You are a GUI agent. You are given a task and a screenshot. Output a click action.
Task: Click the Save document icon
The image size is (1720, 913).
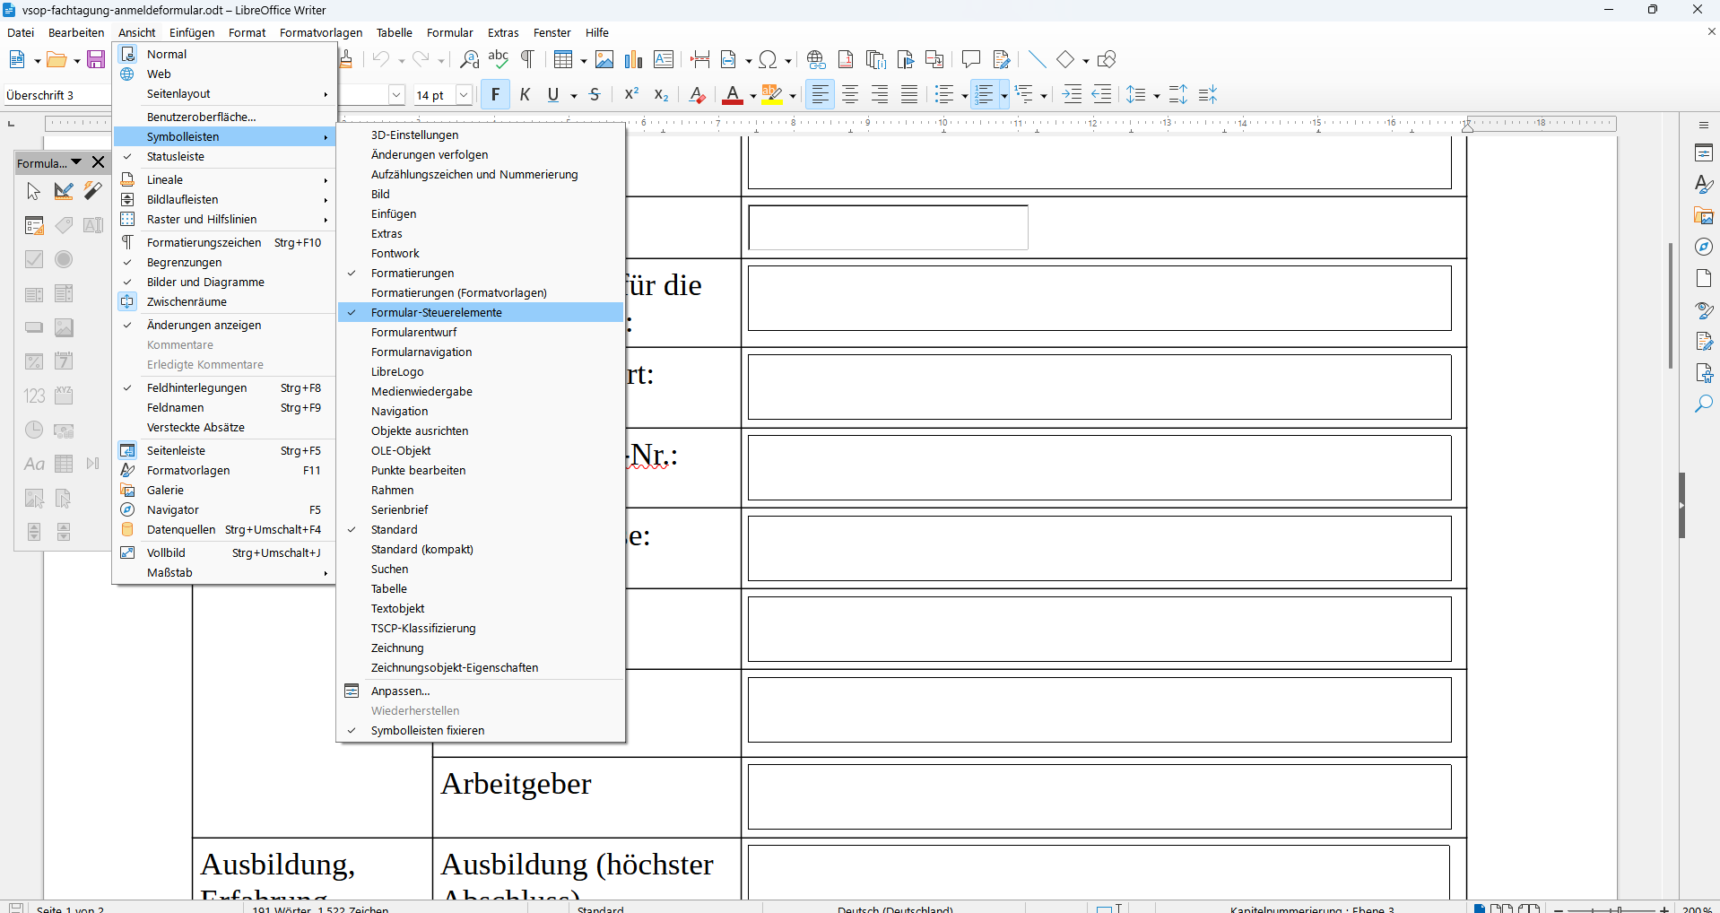point(96,60)
